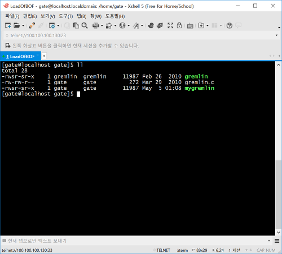Click the Disconnect icon
Screen dimensions: 282x254
pos(41,25)
